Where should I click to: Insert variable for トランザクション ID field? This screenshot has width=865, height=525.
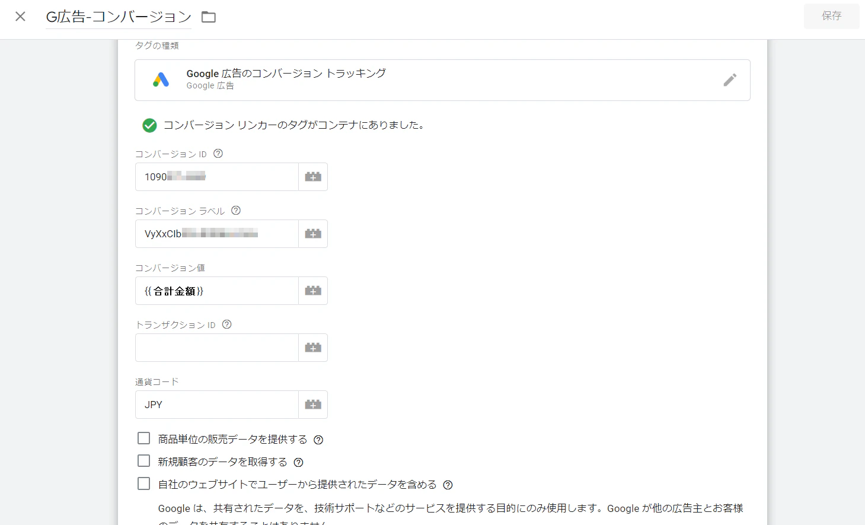coord(313,348)
